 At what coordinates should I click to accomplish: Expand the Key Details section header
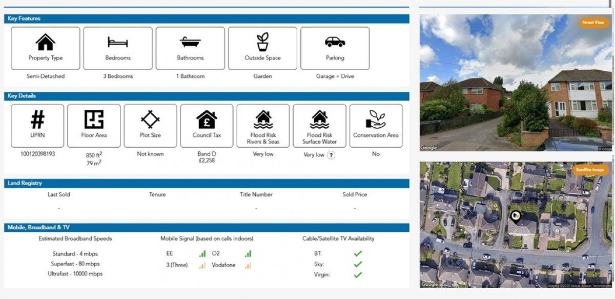pyautogui.click(x=205, y=95)
